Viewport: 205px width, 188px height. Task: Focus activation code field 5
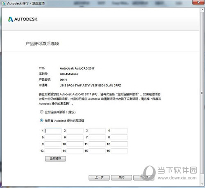click(53, 137)
